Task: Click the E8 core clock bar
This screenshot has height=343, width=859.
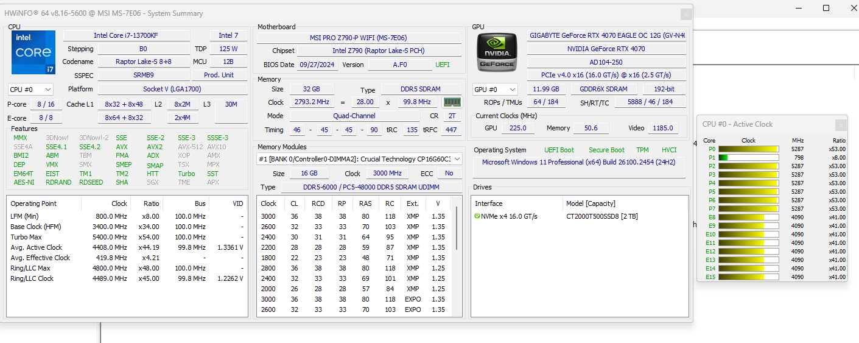Action: 749,217
